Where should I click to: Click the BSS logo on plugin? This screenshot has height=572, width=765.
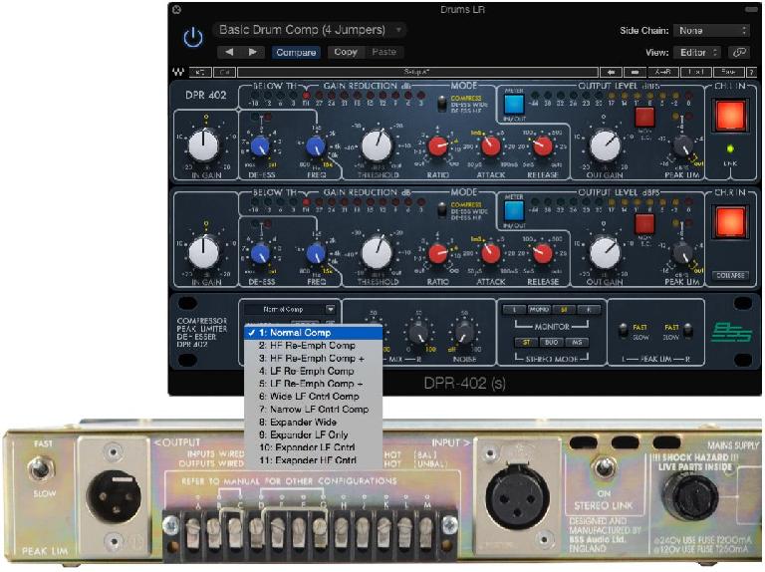point(730,332)
